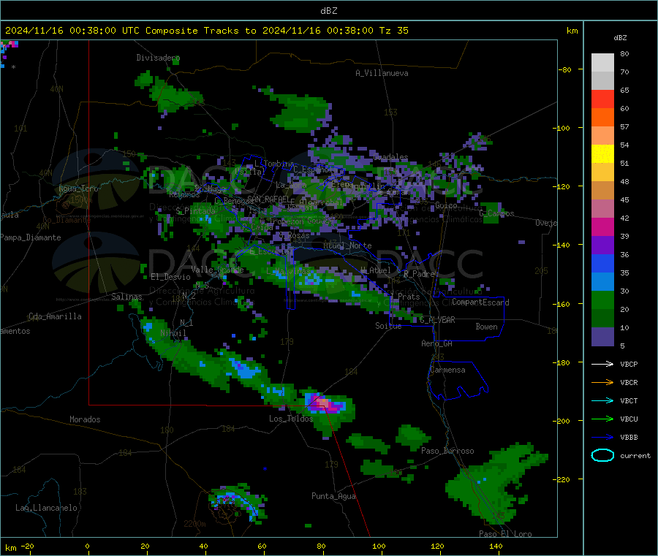Click the -200 tick on vertical km axis

point(561,421)
